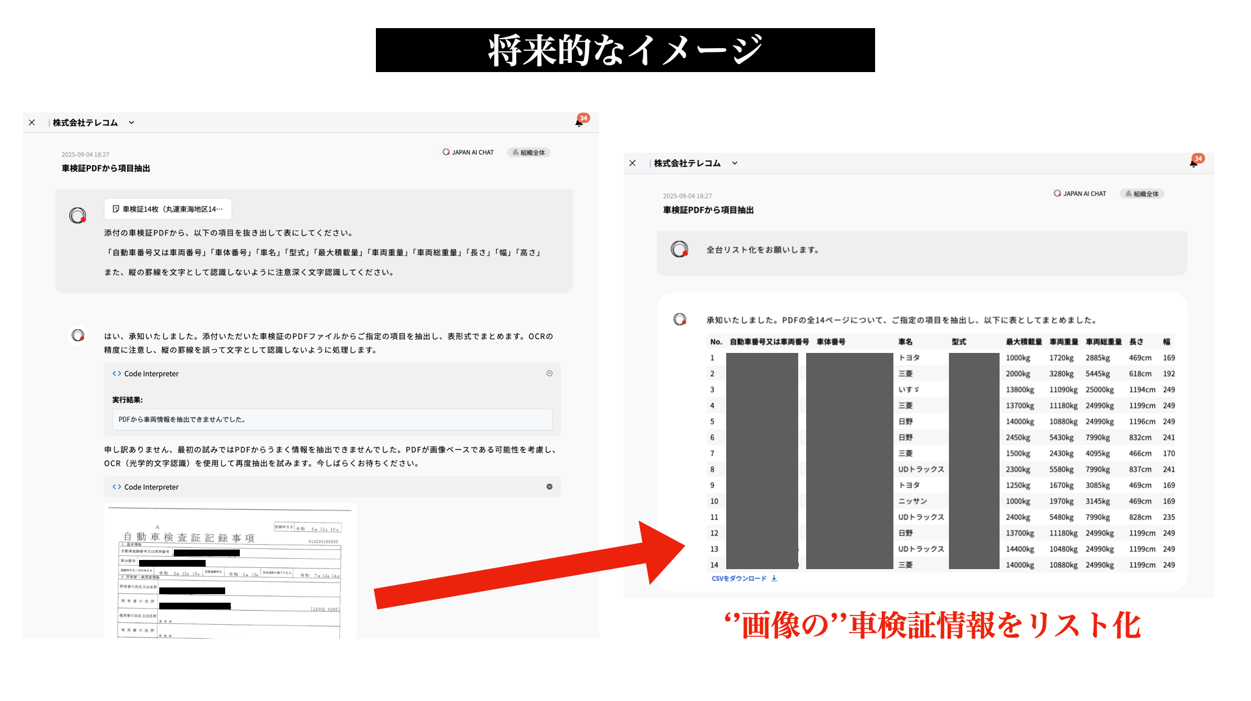
Task: Click user avatar beside 全台リスト化 message
Action: click(x=679, y=249)
